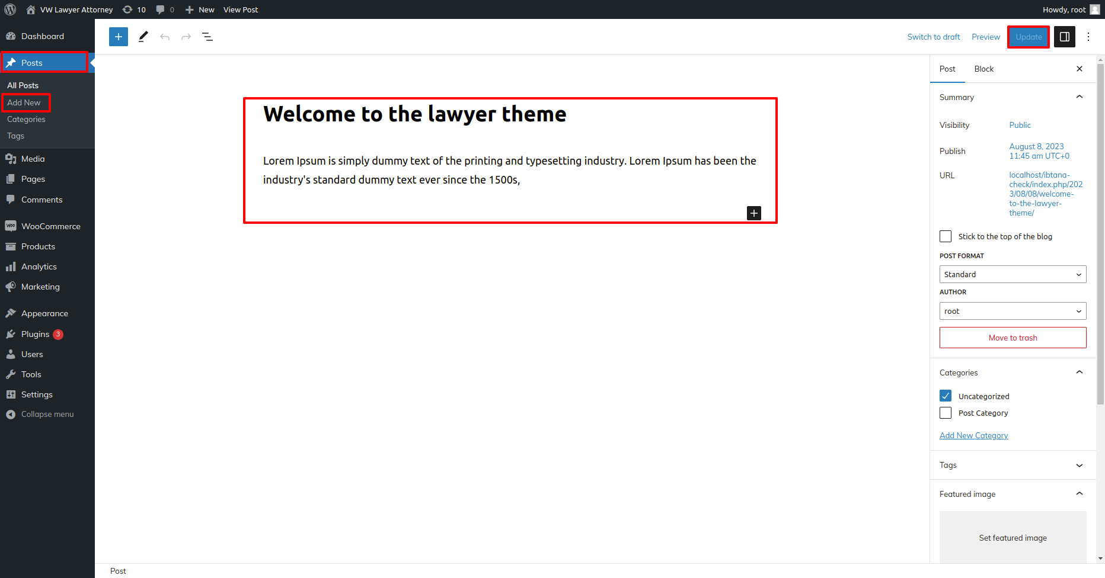Redo the last undone change
Image resolution: width=1105 pixels, height=578 pixels.
click(x=186, y=37)
